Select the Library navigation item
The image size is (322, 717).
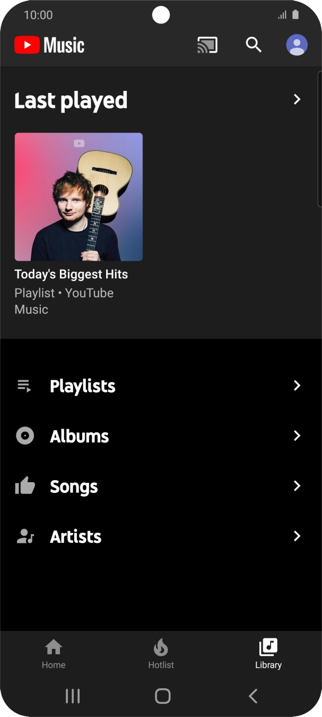[268, 652]
